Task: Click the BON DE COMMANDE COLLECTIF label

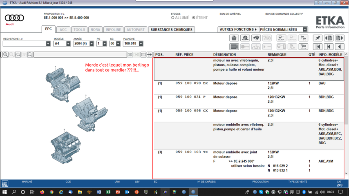Action: [x=284, y=14]
